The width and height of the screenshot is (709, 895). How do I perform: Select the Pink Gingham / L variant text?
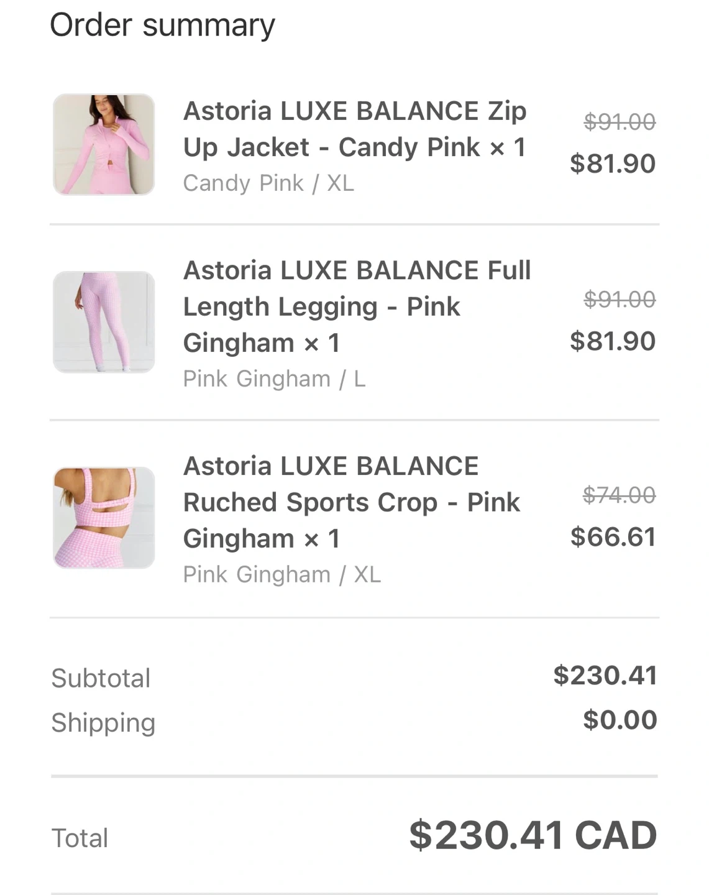click(274, 379)
